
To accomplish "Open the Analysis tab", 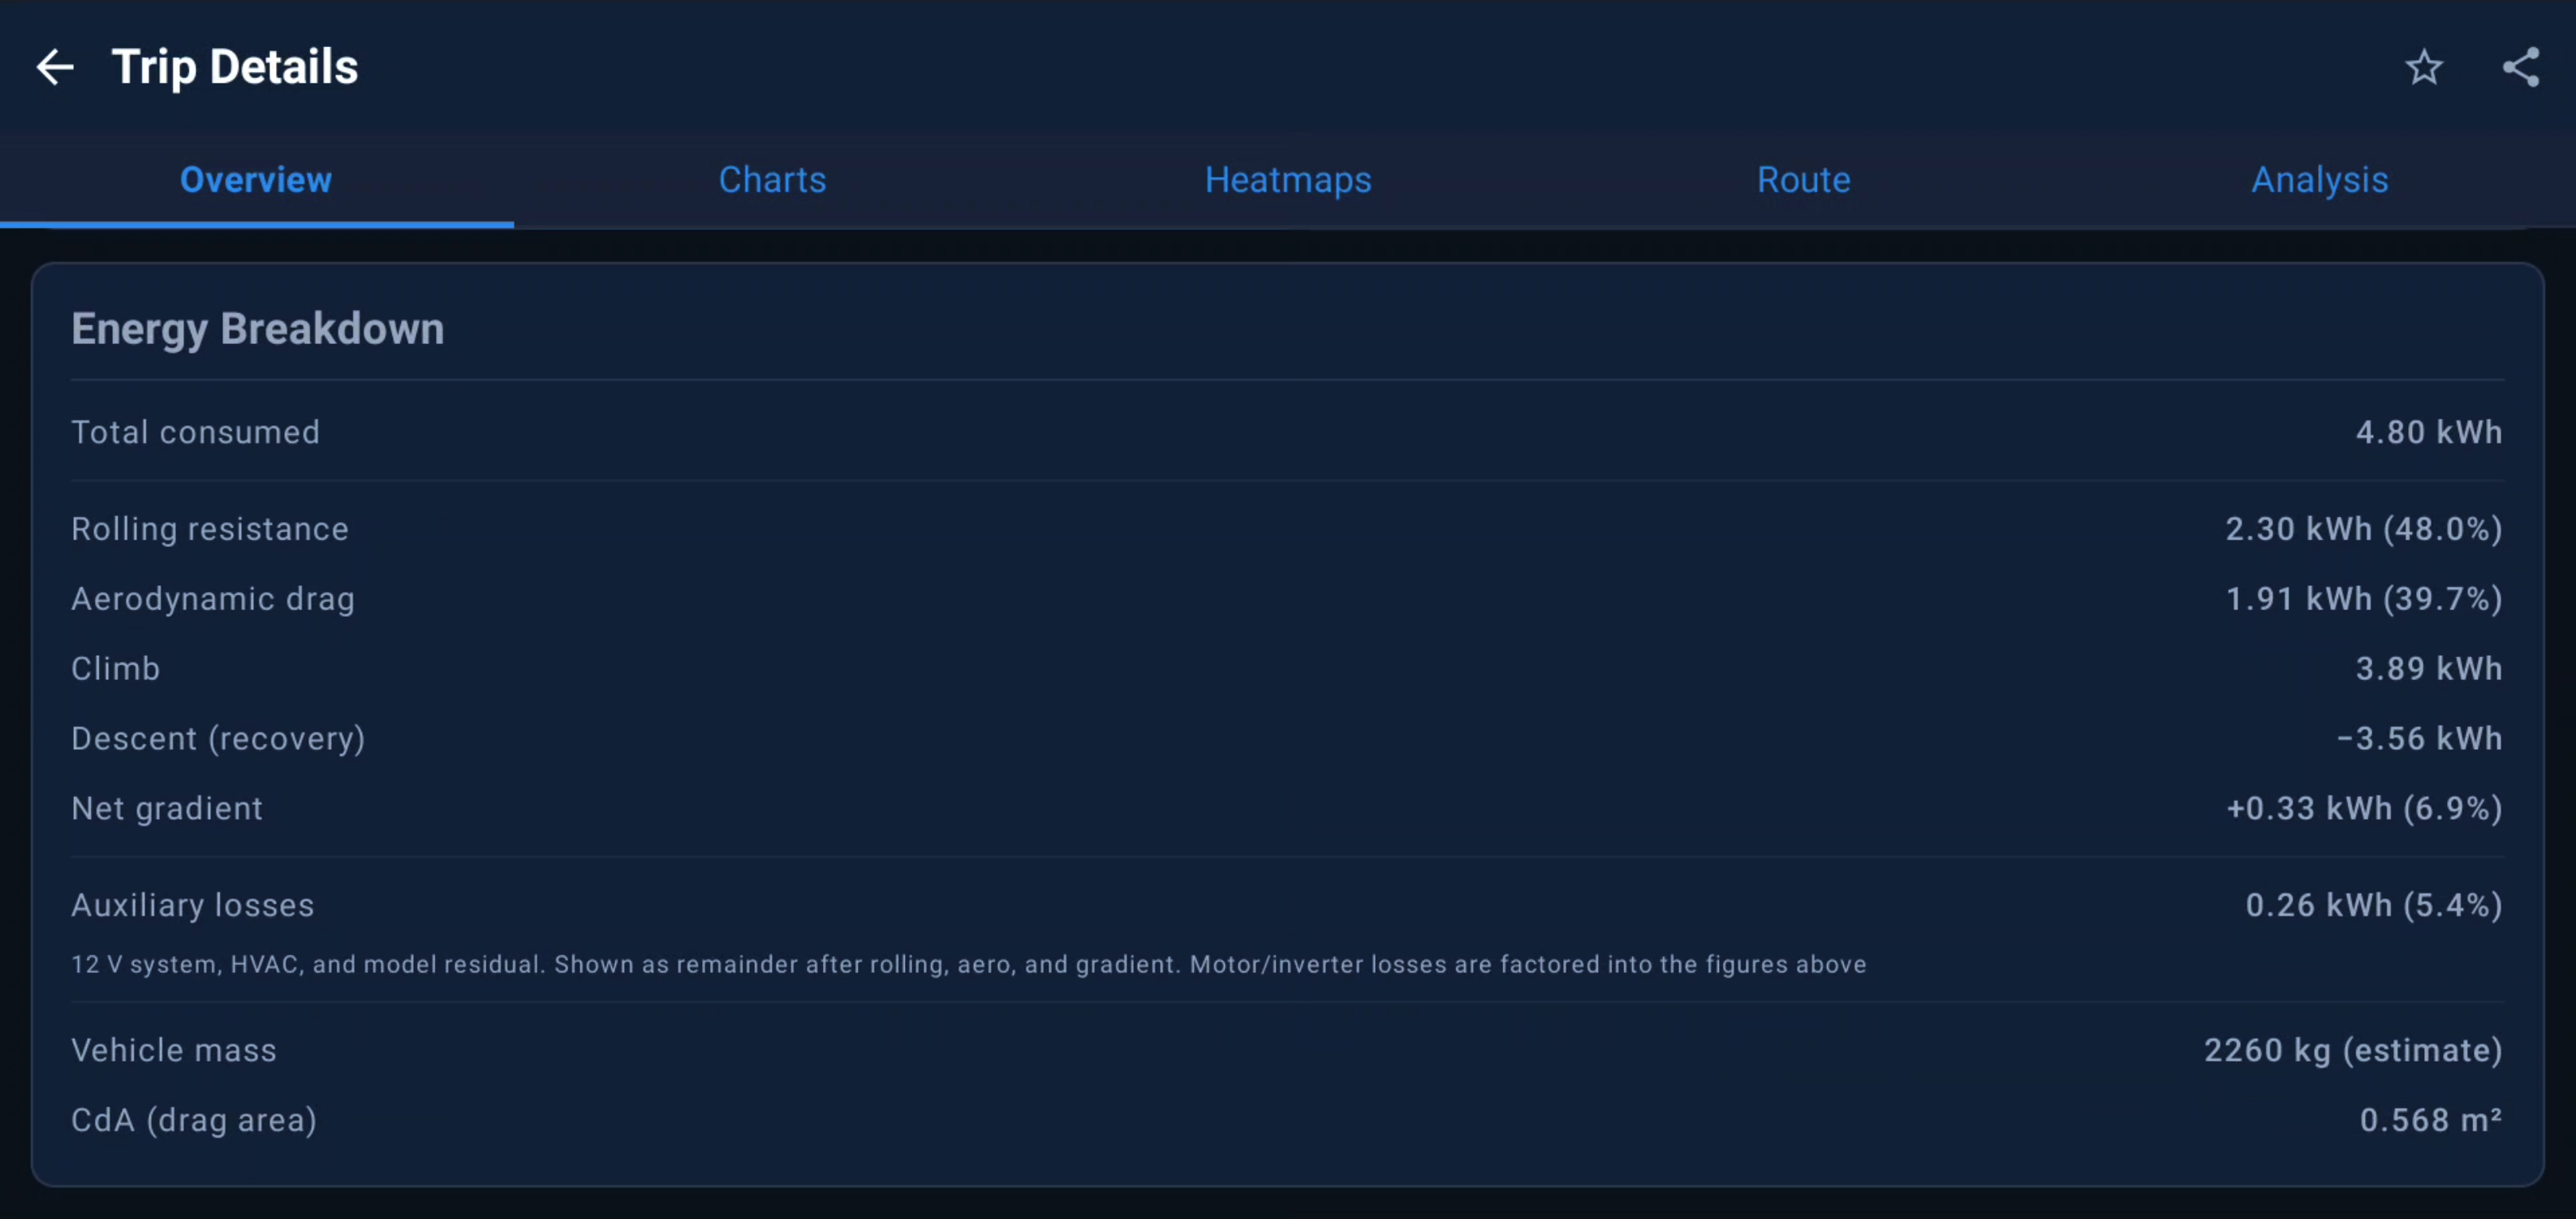I will pos(2319,180).
